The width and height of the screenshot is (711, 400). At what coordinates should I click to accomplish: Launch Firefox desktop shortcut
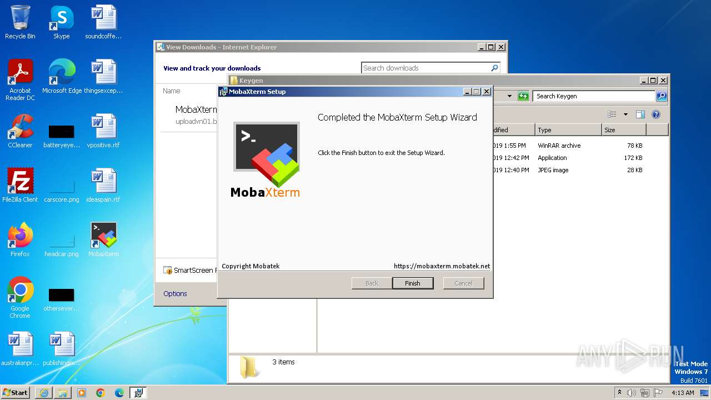(20, 239)
